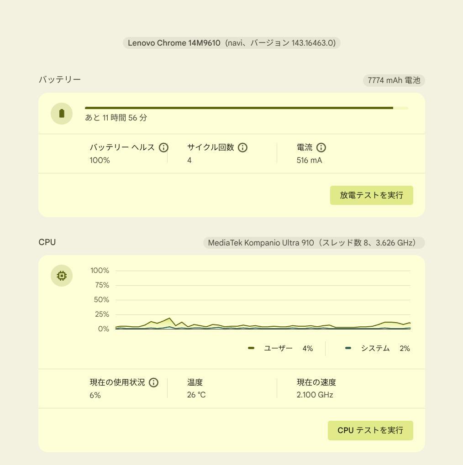Screen dimensions: 463x465
Task: Open the サイクル回数 info tooltip icon
Action: (242, 147)
